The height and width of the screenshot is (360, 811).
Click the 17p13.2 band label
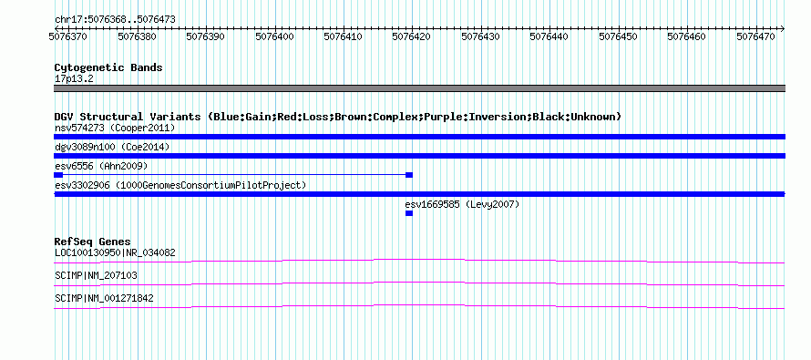coord(74,79)
